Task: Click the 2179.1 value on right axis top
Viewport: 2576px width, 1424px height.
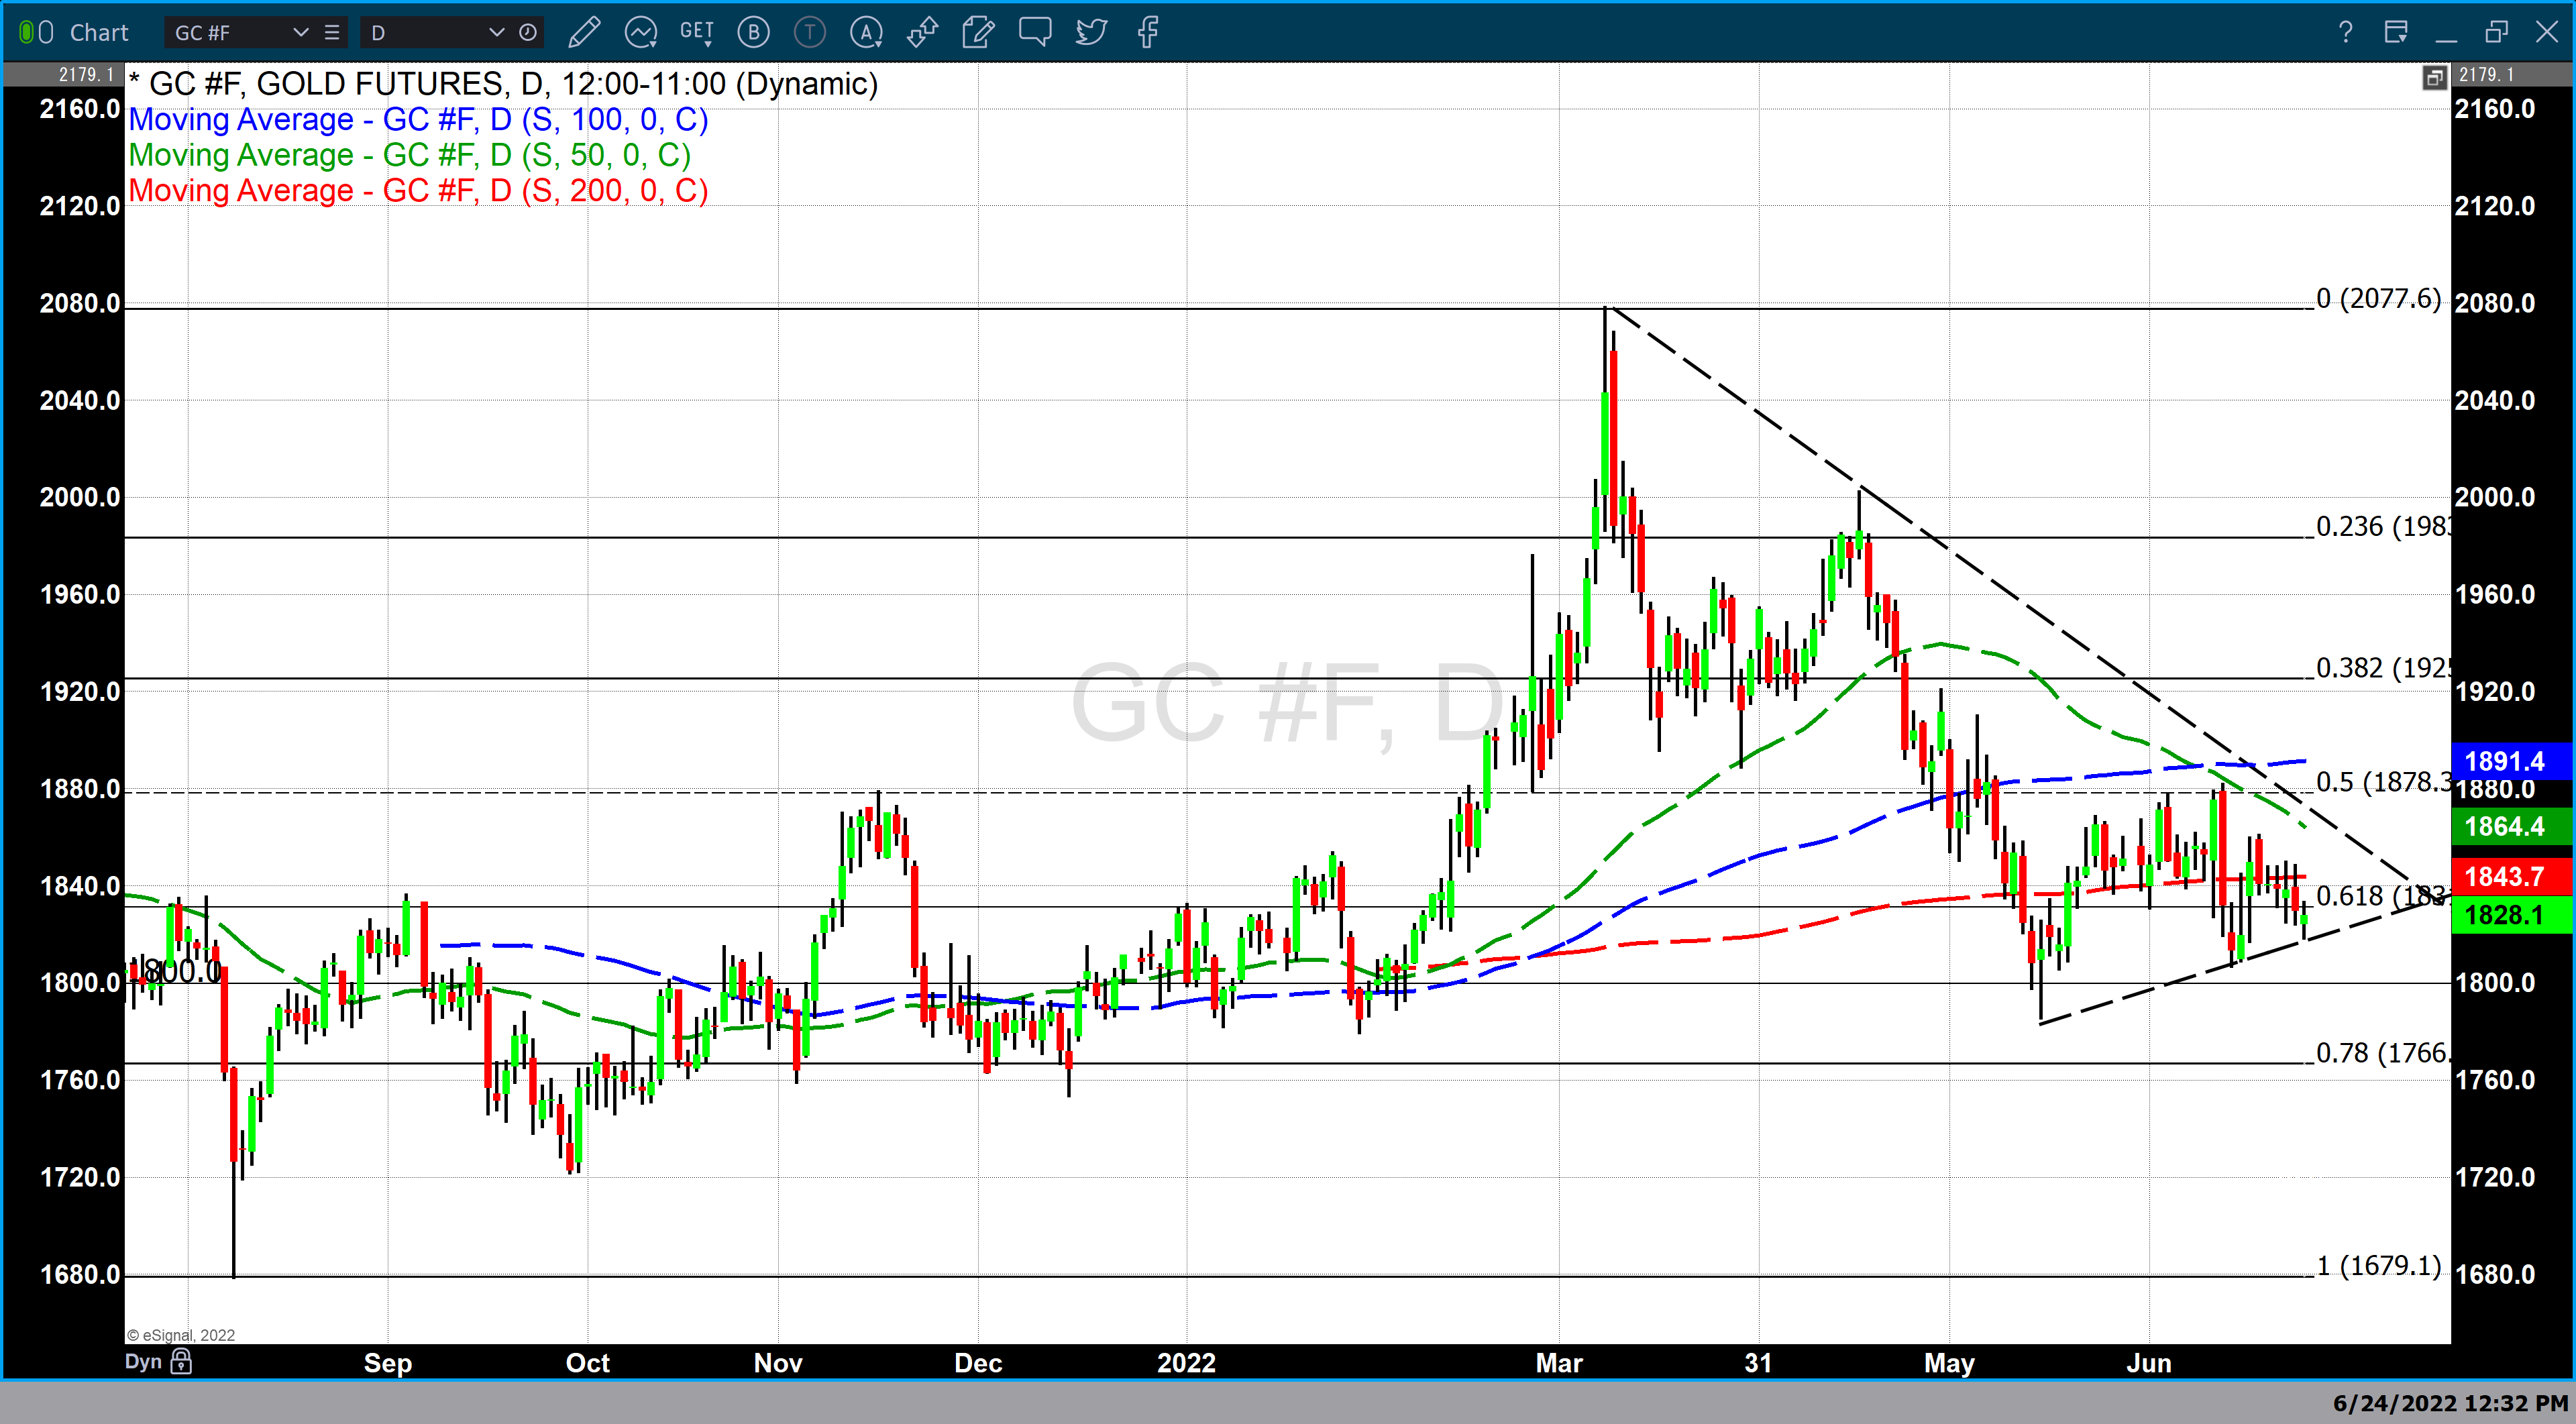Action: tap(2487, 75)
